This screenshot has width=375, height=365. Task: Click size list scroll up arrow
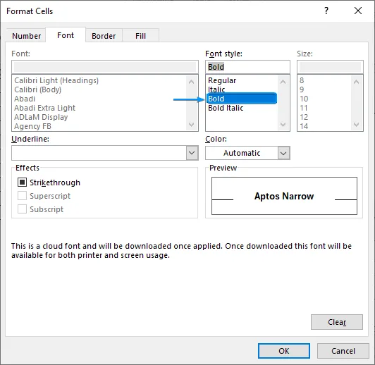(357, 82)
